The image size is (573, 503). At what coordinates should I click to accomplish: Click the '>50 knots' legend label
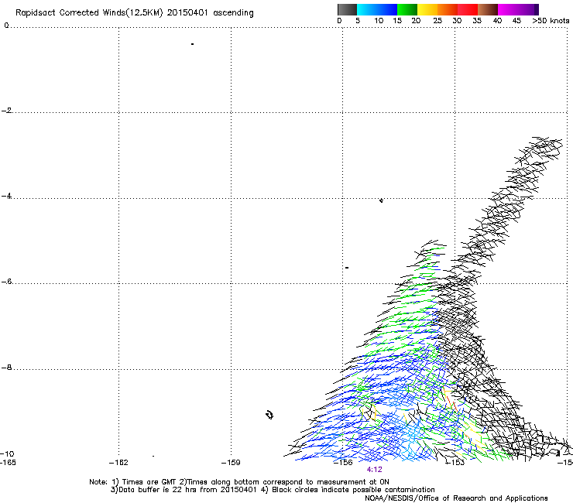551,21
